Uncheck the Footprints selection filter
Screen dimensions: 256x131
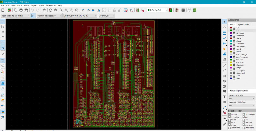point(230,117)
